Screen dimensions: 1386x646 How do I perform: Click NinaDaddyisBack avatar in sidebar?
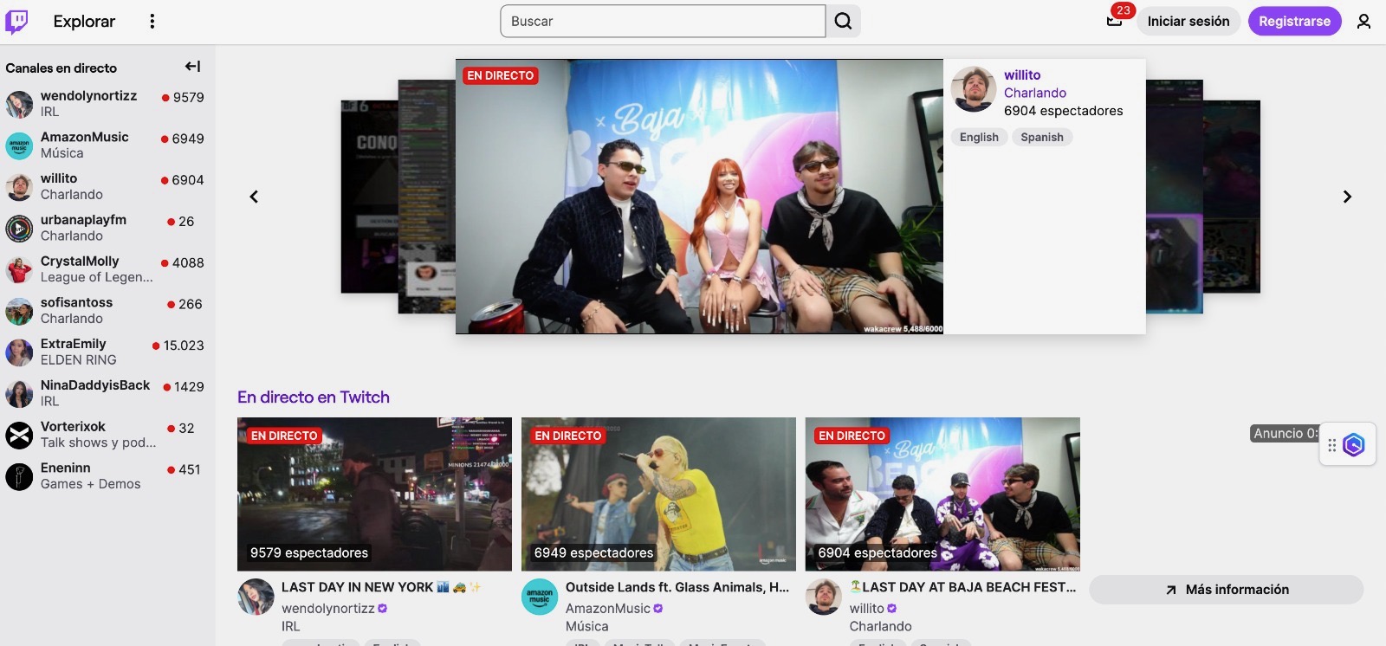[x=19, y=394]
